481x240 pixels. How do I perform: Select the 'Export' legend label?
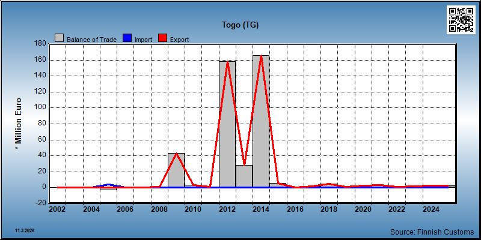(x=179, y=40)
